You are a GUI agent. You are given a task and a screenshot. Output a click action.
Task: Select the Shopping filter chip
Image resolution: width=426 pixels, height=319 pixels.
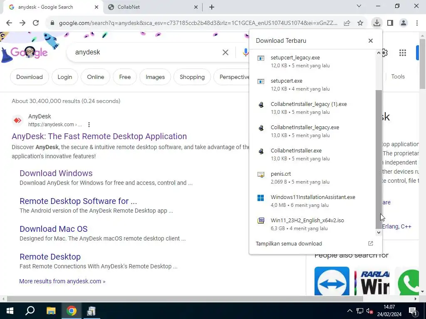[x=192, y=77]
